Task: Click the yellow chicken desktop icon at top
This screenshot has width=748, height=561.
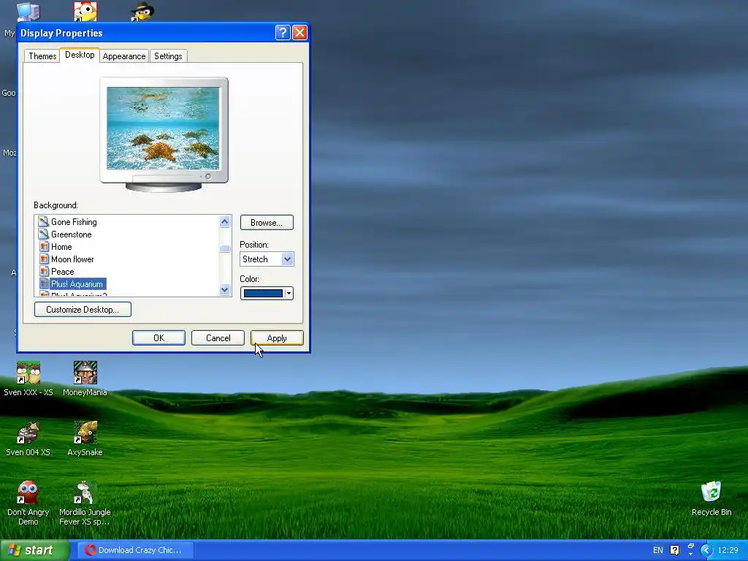Action: (x=85, y=12)
